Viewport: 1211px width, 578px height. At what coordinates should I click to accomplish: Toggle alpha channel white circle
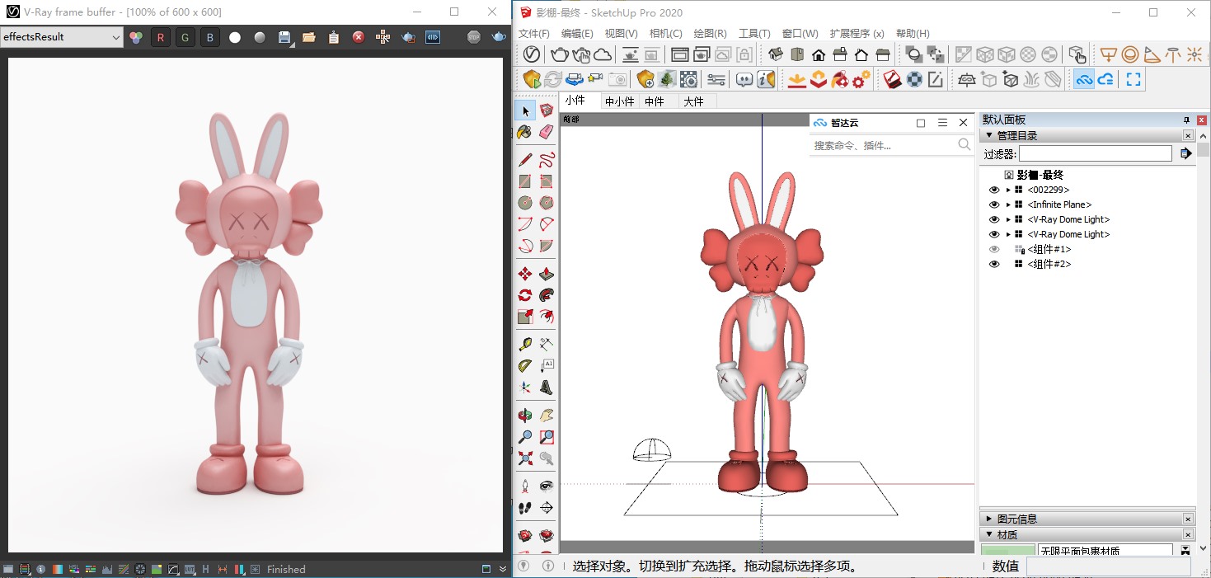click(235, 37)
